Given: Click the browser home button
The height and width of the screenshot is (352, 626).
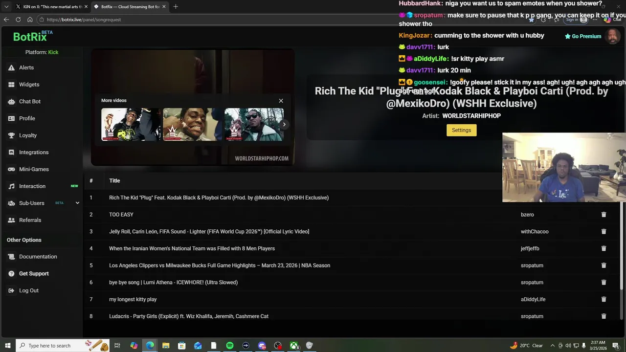Looking at the screenshot, I should point(30,20).
